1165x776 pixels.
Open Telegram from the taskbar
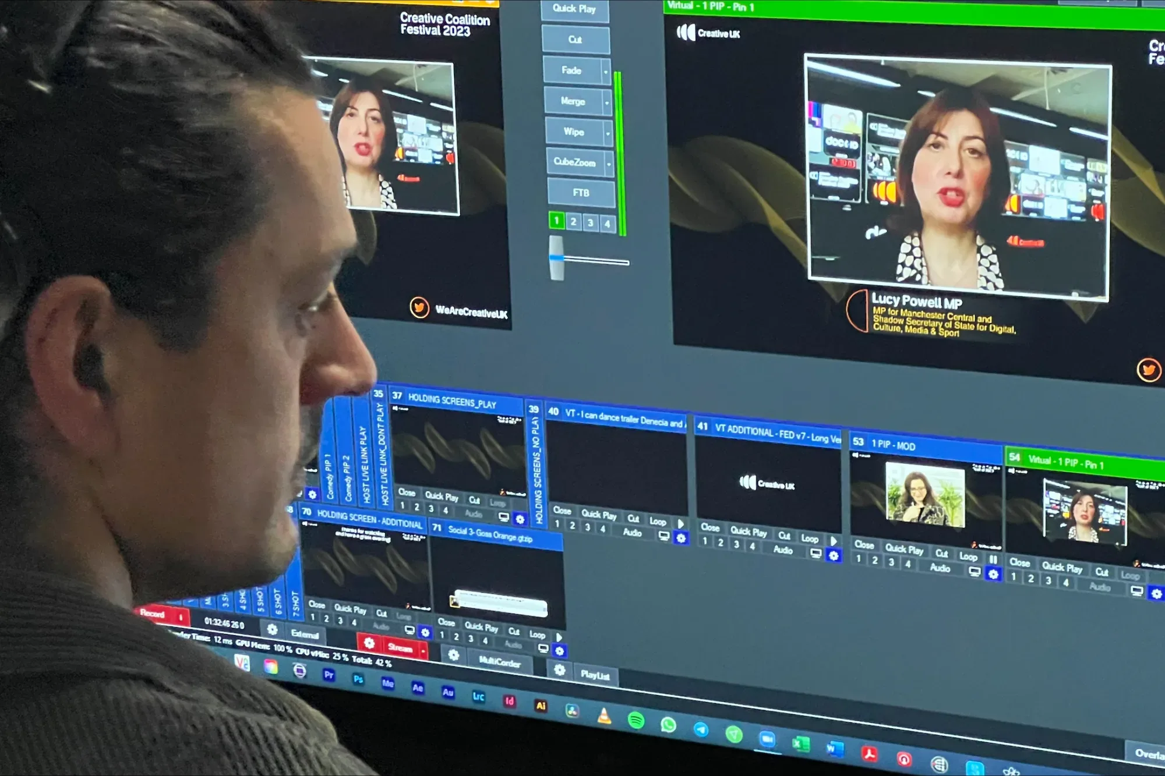pos(701,729)
